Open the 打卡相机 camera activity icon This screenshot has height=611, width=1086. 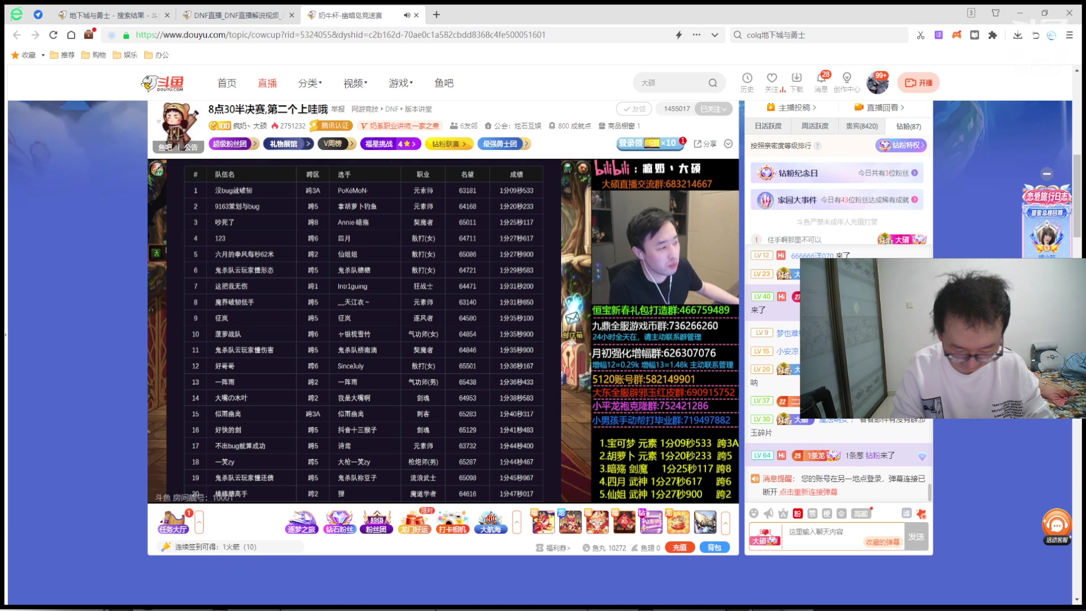tap(453, 522)
